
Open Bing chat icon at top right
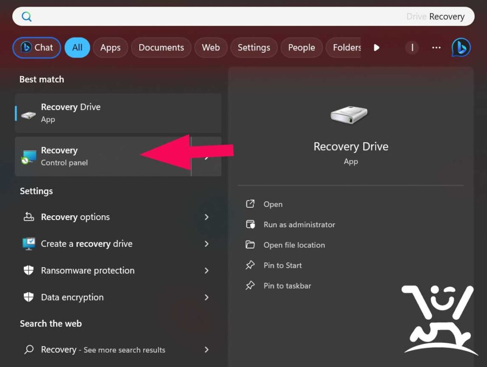click(x=461, y=48)
